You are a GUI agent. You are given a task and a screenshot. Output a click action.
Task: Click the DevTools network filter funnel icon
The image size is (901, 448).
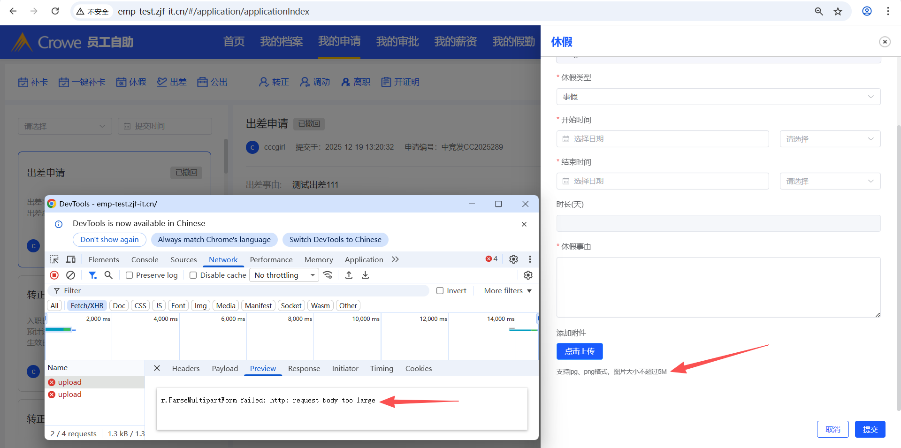92,275
